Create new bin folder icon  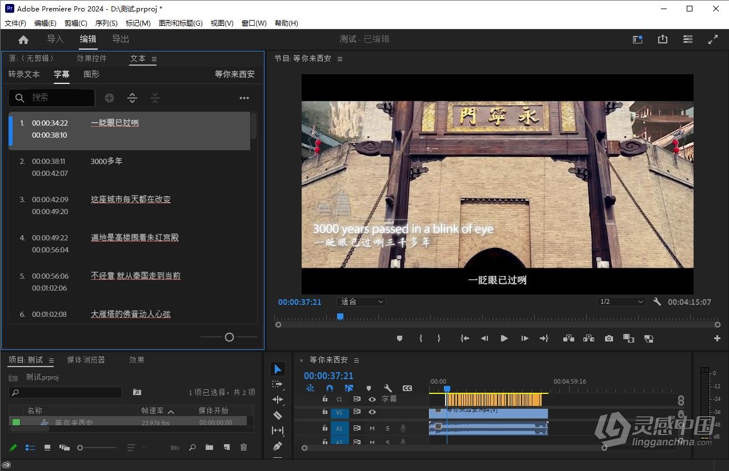209,448
